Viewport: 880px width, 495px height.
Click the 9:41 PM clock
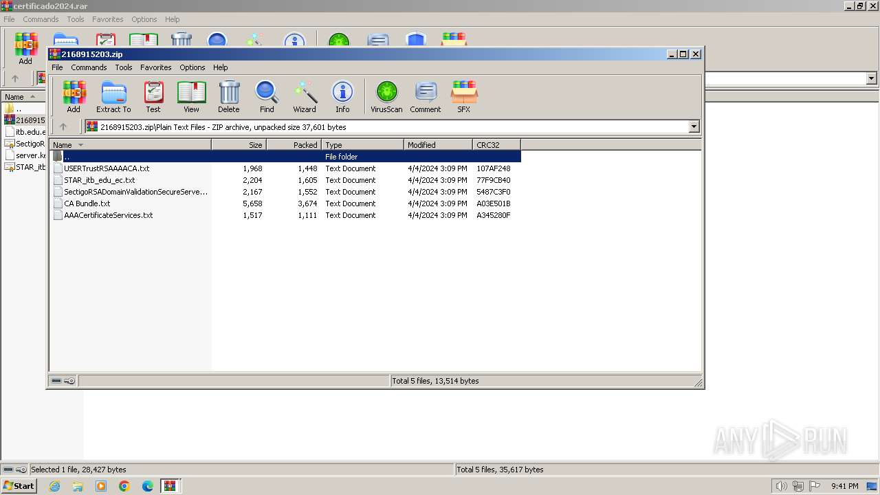point(844,486)
